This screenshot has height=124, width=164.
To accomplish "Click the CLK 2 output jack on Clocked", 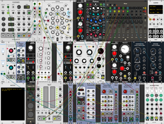I will click(x=24, y=36).
